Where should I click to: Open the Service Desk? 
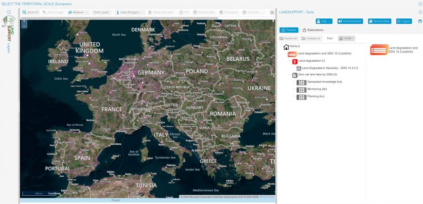click(379, 21)
